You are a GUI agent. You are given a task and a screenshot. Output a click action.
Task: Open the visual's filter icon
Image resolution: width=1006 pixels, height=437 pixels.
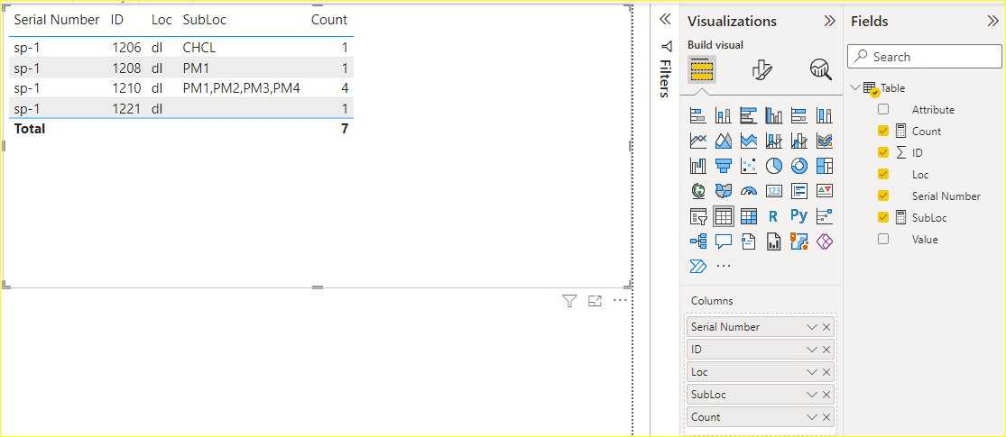(569, 301)
